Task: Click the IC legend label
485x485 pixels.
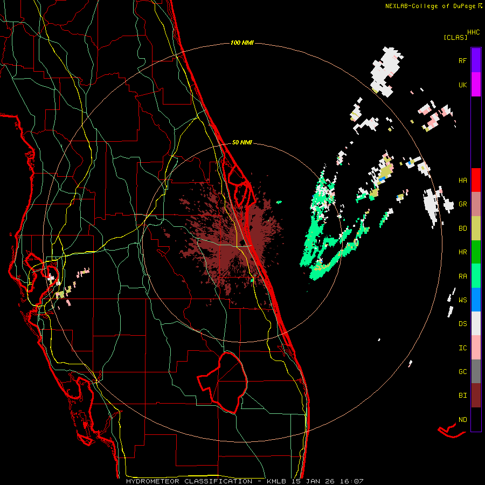Action: pyautogui.click(x=462, y=348)
